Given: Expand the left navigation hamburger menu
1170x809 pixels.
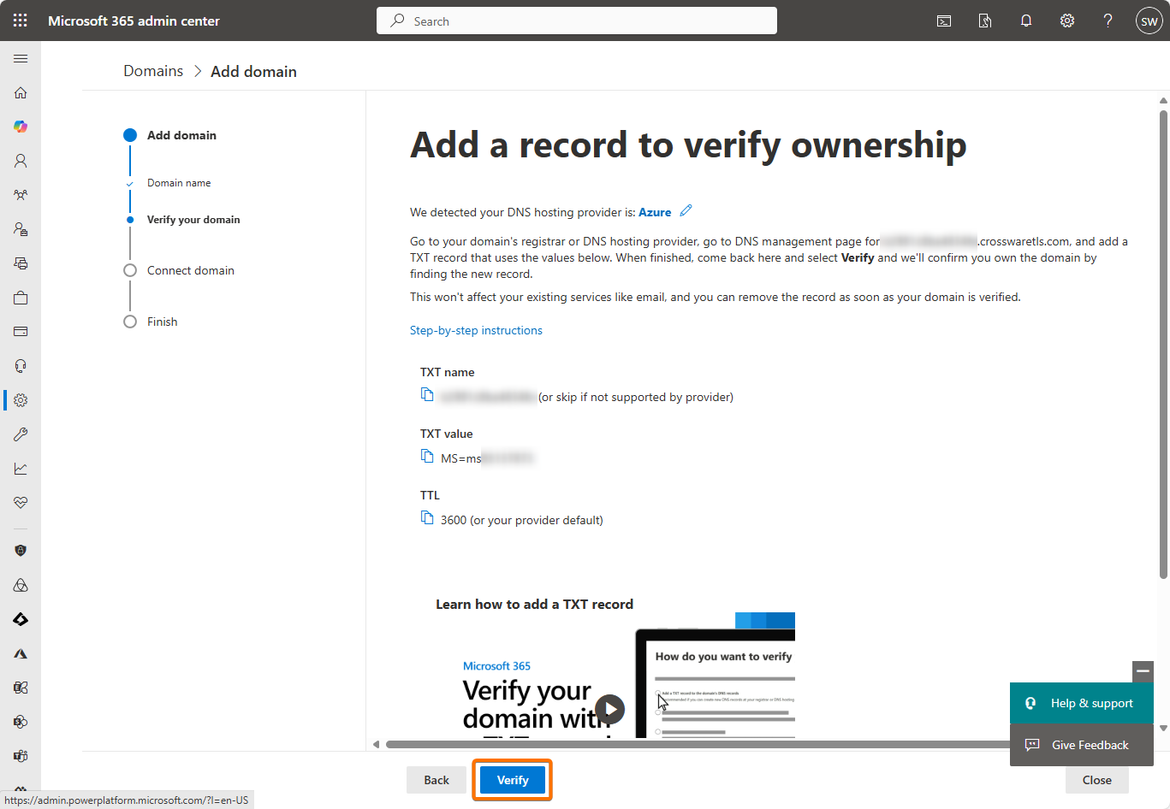Looking at the screenshot, I should 21,58.
